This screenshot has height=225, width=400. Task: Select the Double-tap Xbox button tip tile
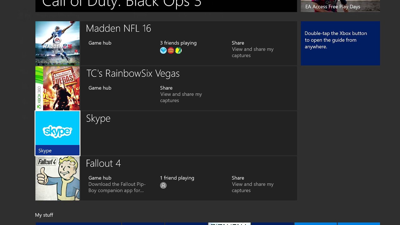(340, 43)
